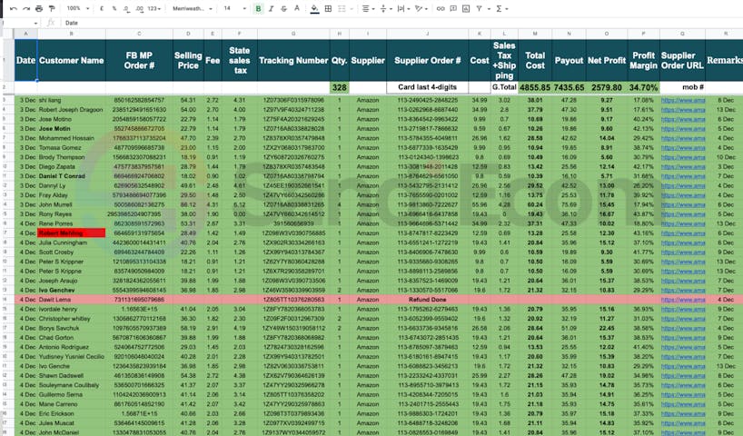743x436 pixels.
Task: Open the font size 14 dropdown
Action: coord(234,8)
